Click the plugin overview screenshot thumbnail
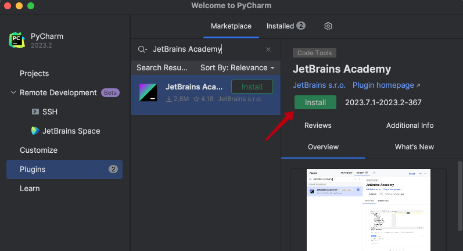This screenshot has width=463, height=251. pyautogui.click(x=368, y=208)
